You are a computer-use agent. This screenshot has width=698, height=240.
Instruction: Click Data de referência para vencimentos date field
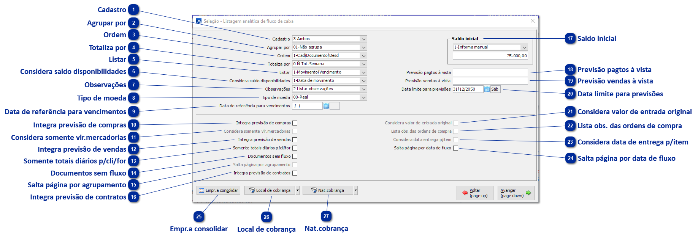pos(307,106)
